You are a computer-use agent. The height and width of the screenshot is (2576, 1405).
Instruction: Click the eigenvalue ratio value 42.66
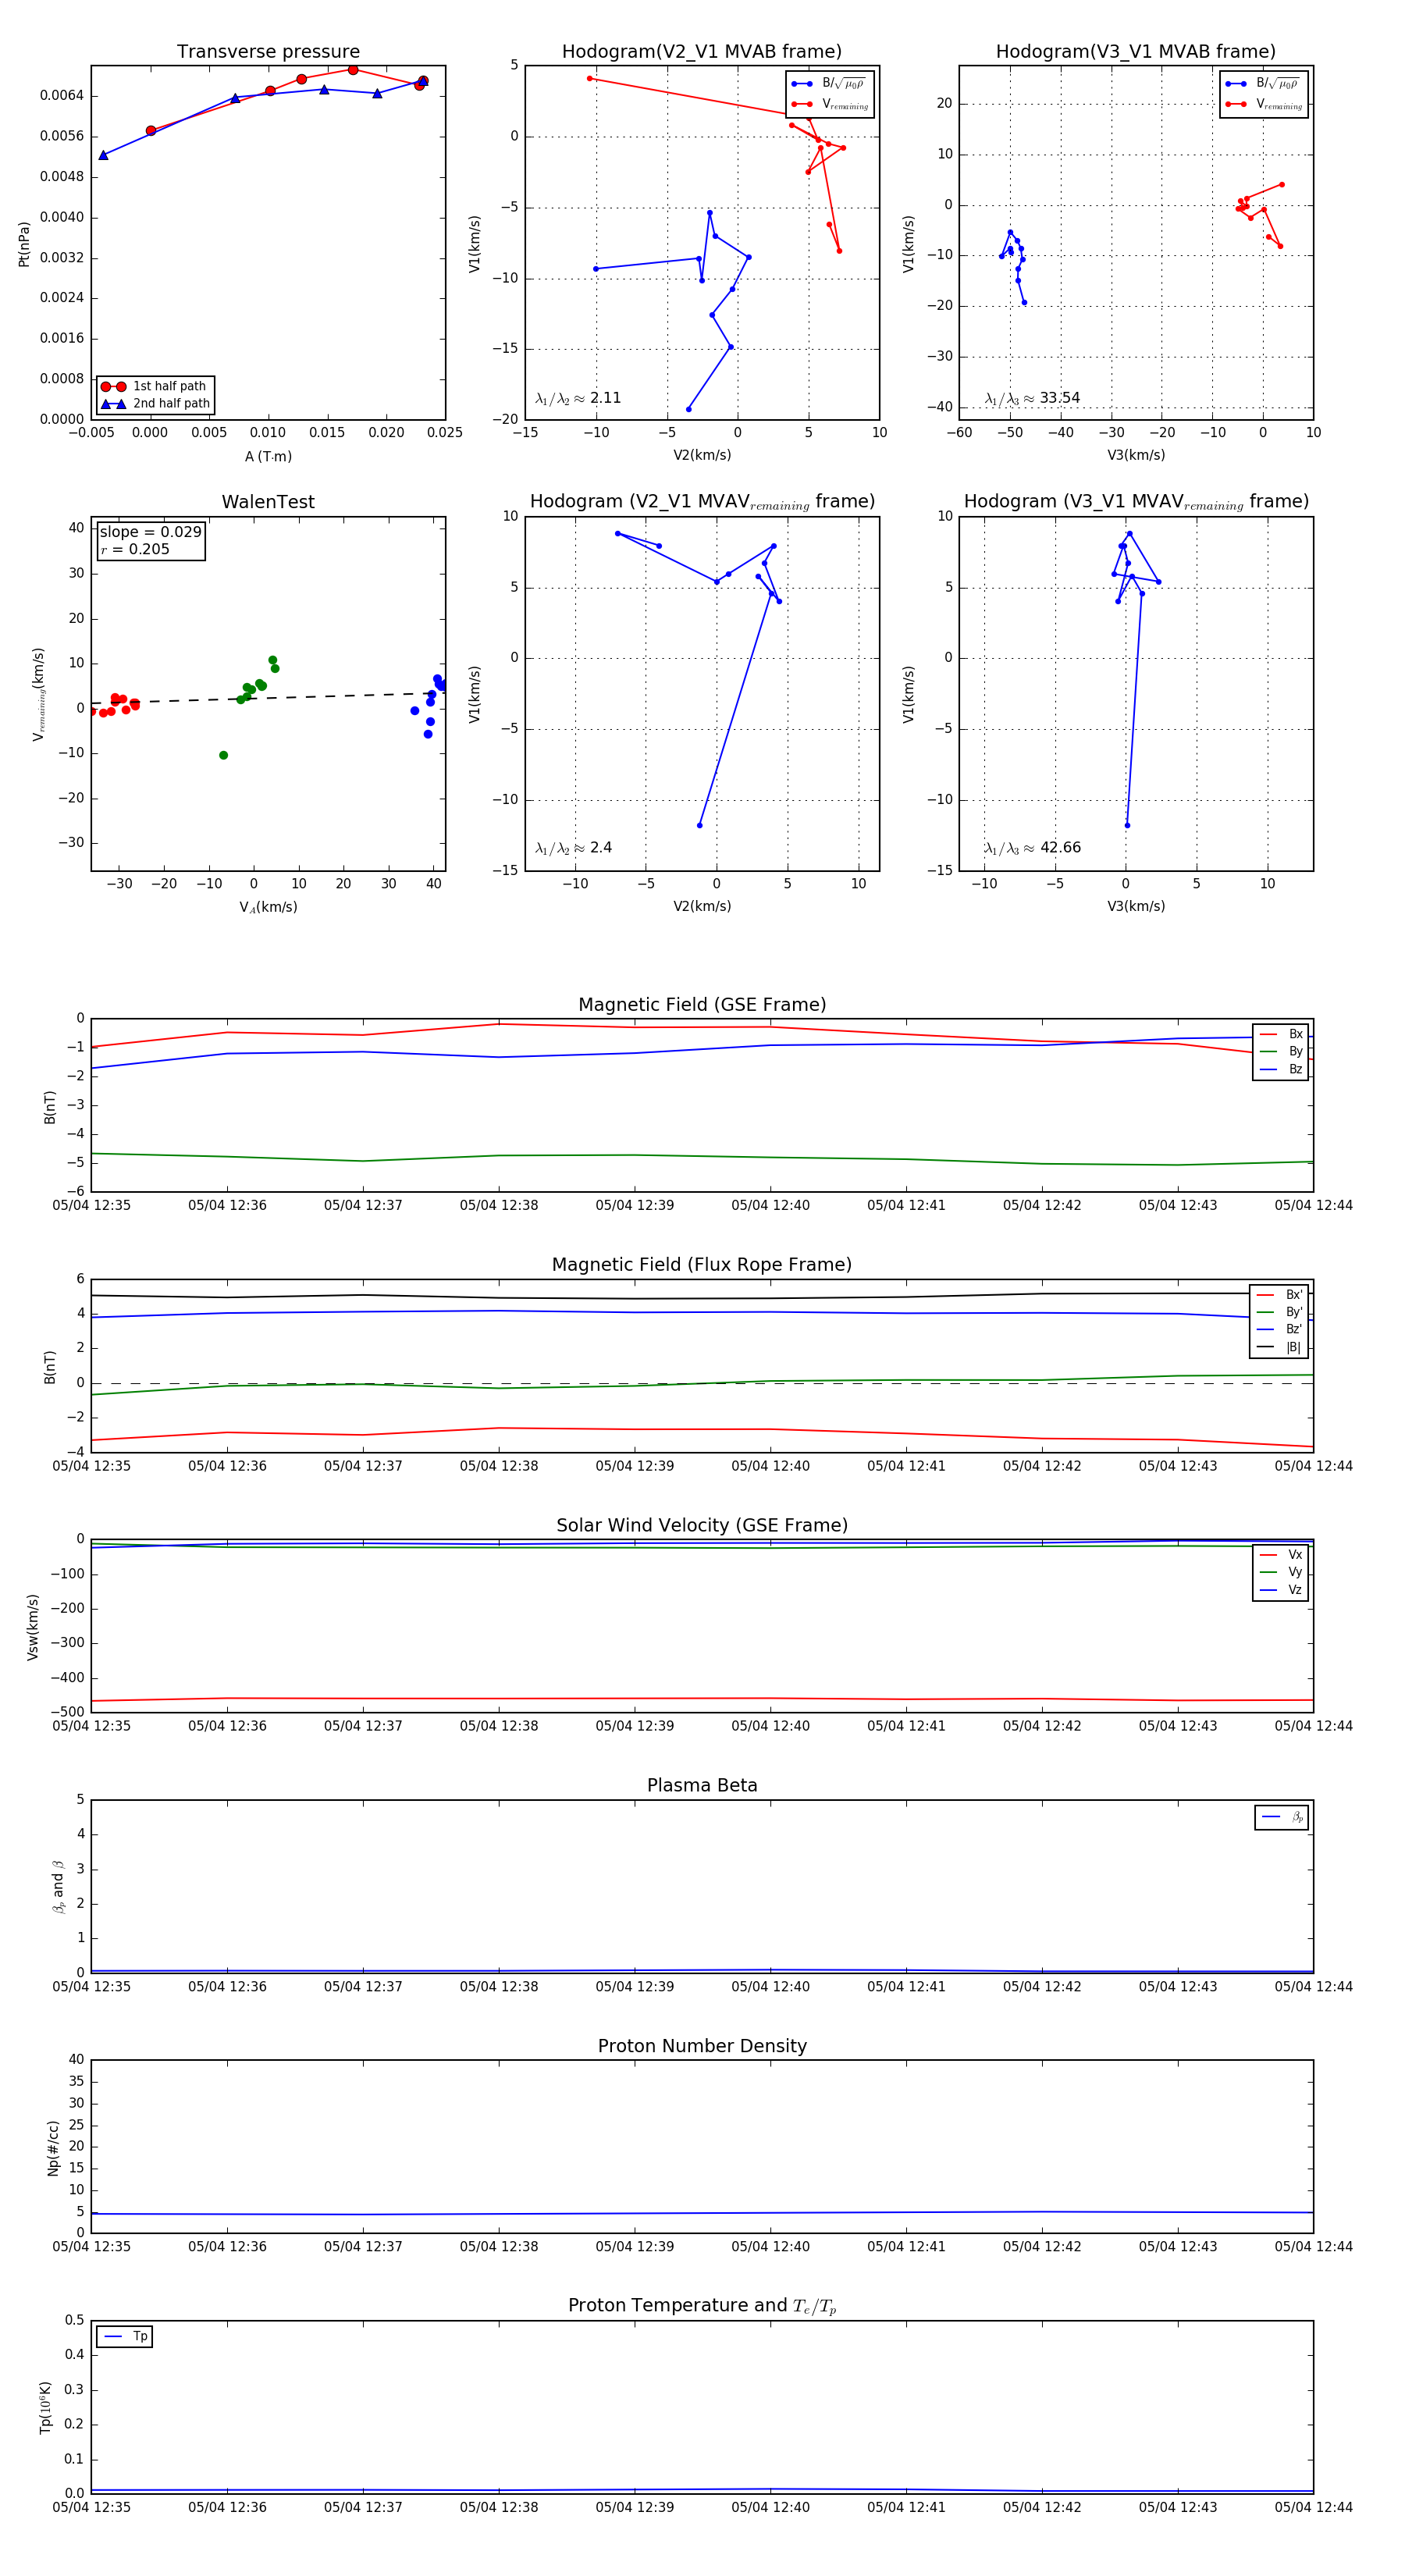(1060, 848)
